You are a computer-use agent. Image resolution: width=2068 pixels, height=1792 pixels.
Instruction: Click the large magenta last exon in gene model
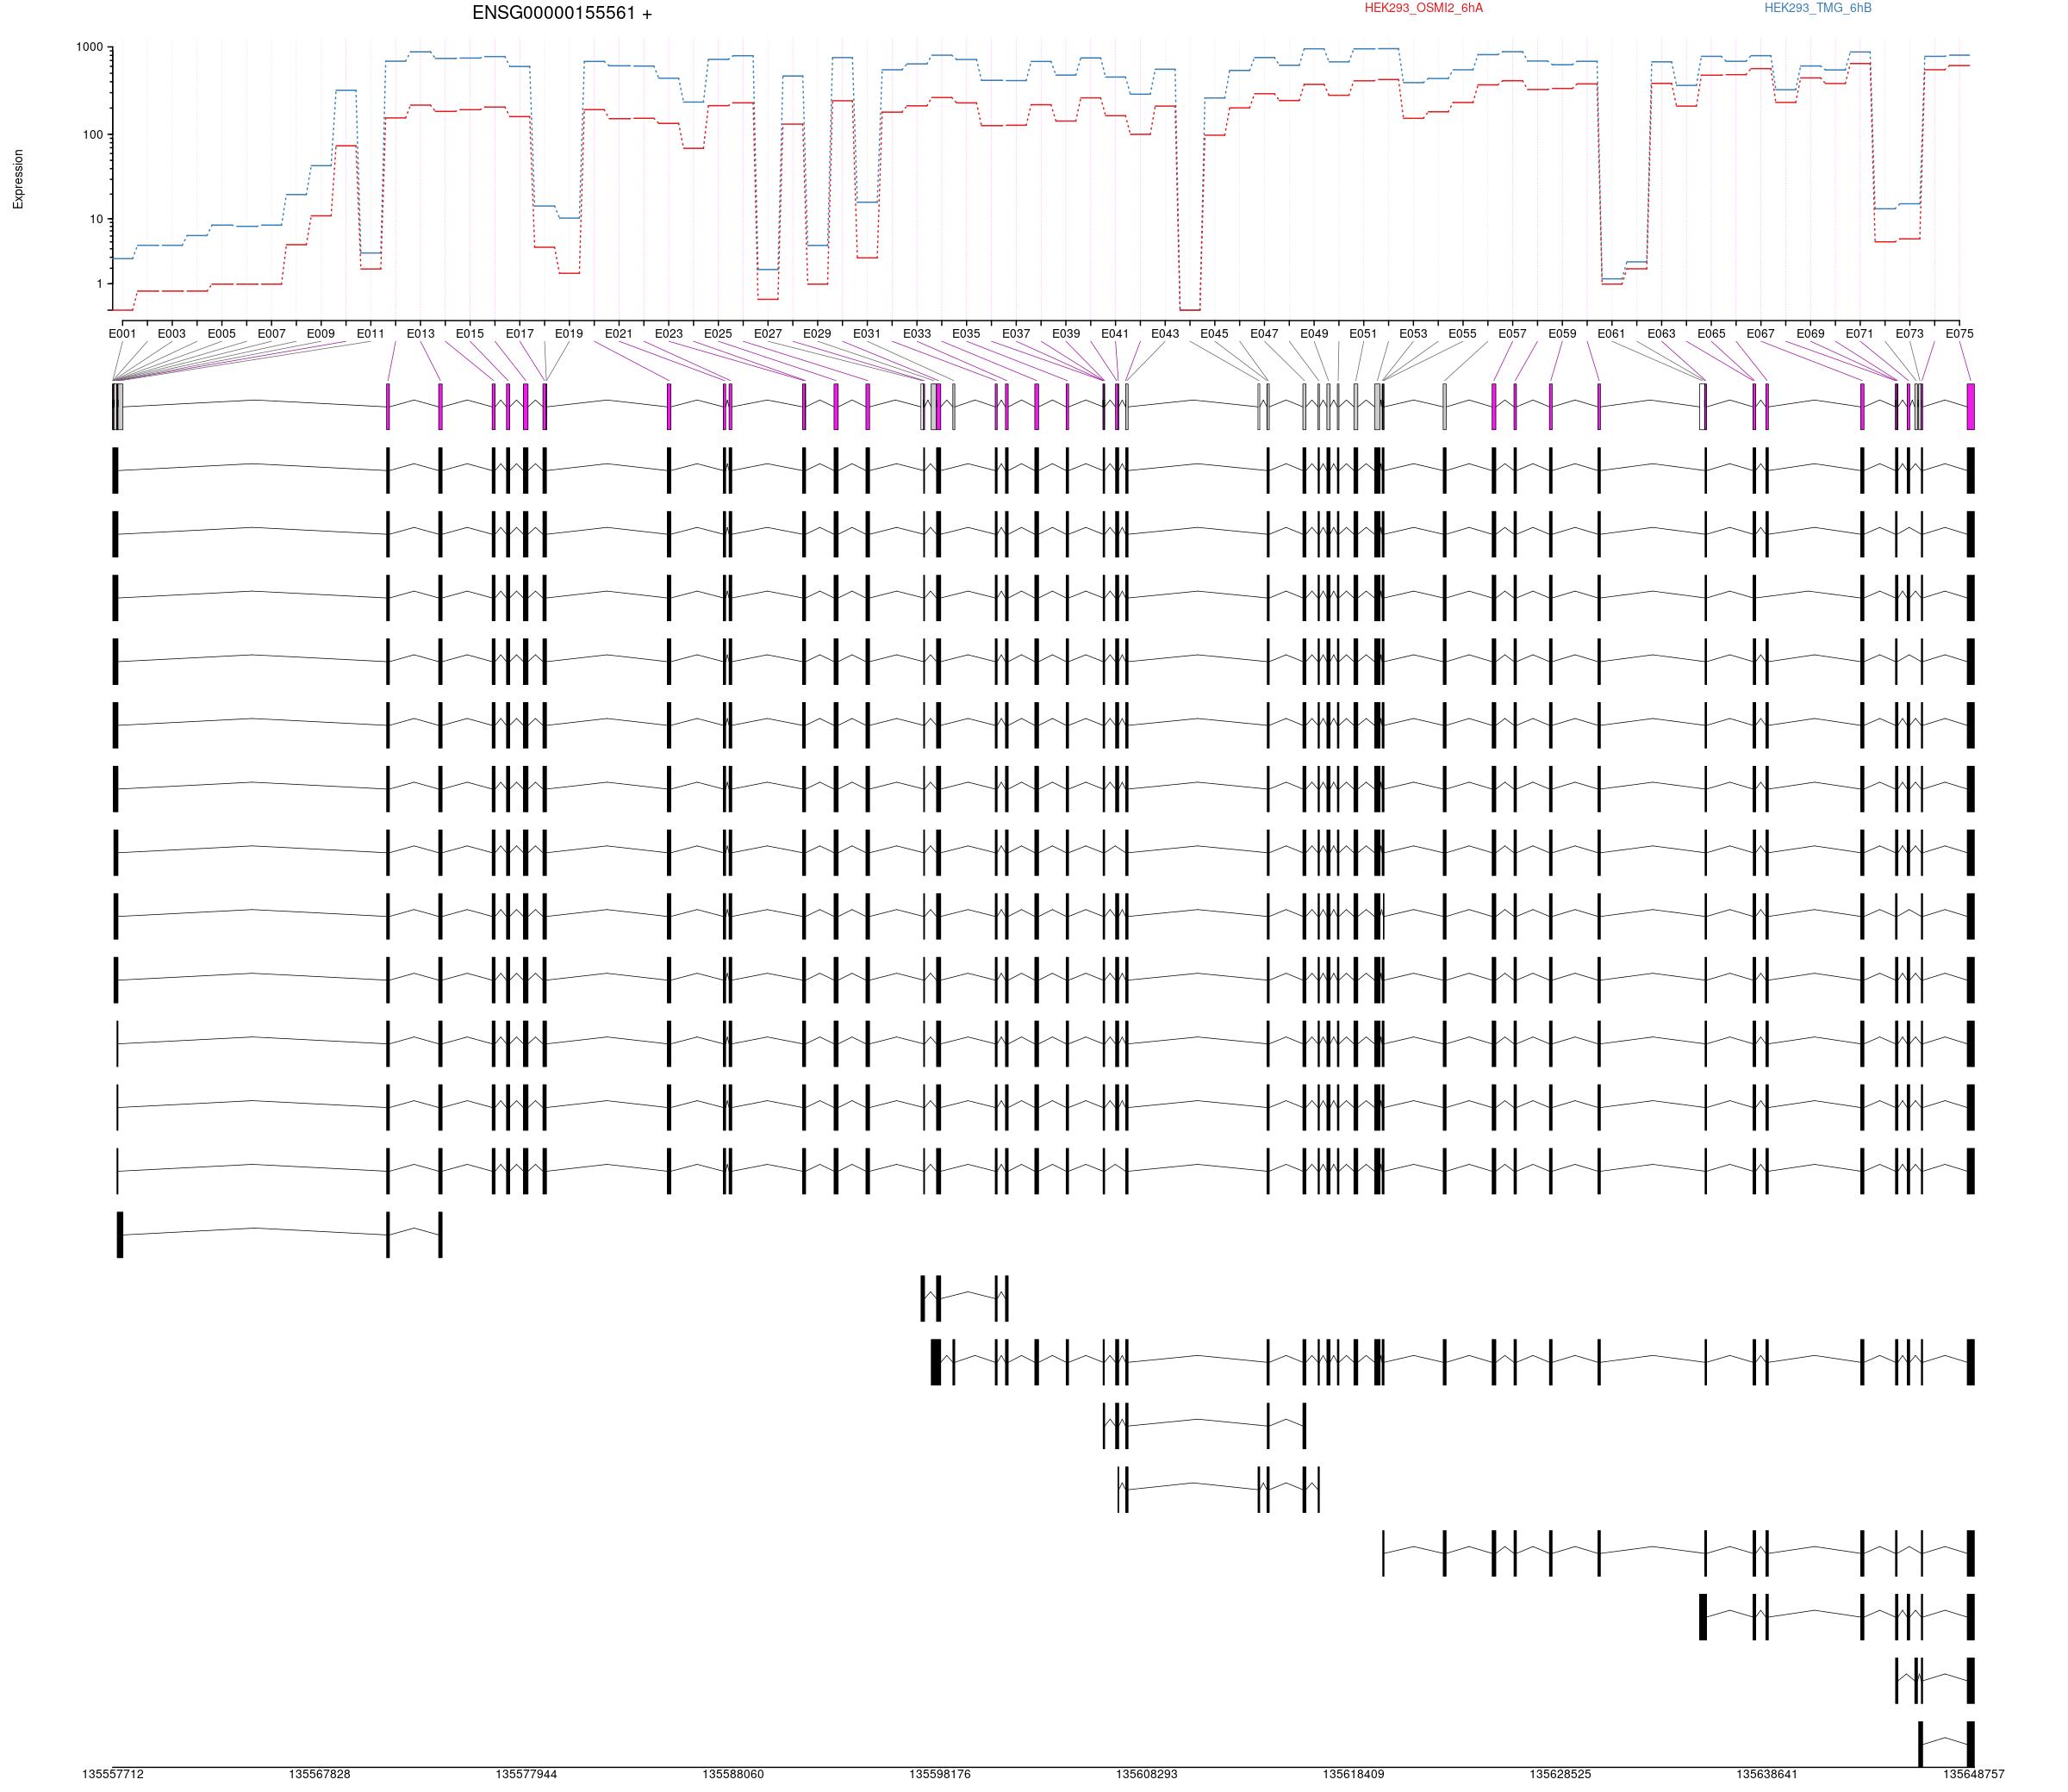pos(1971,407)
